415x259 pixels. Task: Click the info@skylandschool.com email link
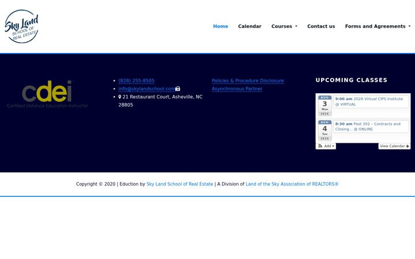[146, 89]
